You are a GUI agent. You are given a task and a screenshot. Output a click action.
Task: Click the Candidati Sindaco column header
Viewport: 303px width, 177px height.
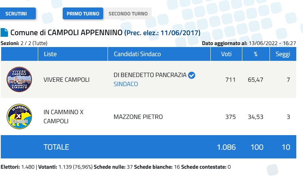coord(137,54)
